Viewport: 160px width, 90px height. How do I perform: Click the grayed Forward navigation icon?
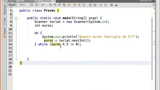click(x=42, y=5)
